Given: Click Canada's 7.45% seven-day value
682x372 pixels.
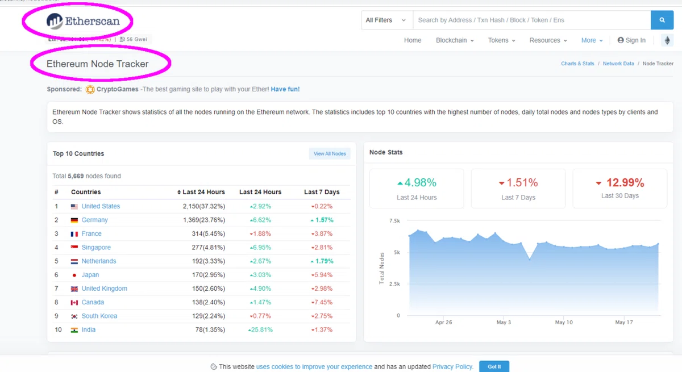Looking at the screenshot, I should point(322,302).
